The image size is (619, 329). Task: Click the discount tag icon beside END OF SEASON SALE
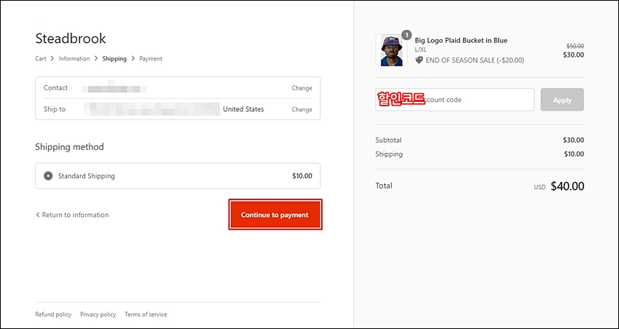(419, 60)
